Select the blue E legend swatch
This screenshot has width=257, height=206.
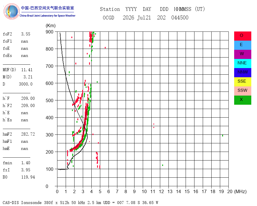[x=242, y=45]
